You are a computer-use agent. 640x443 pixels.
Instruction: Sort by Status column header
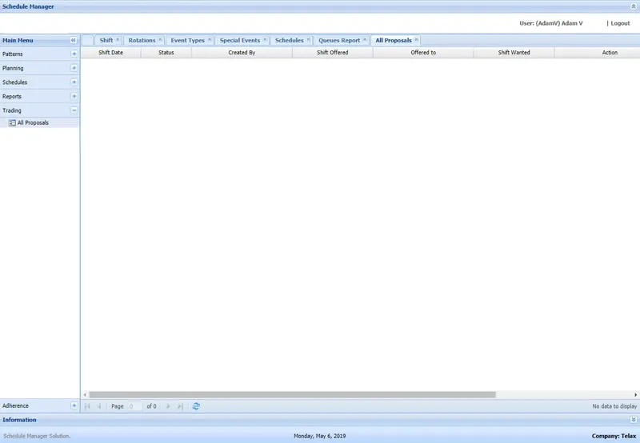click(x=166, y=52)
